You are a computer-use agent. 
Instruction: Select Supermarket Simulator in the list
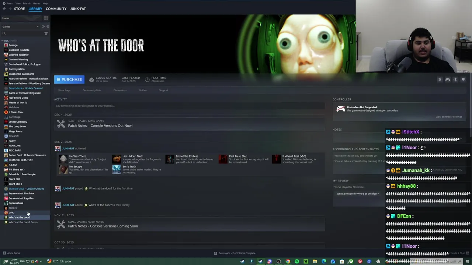click(x=21, y=194)
